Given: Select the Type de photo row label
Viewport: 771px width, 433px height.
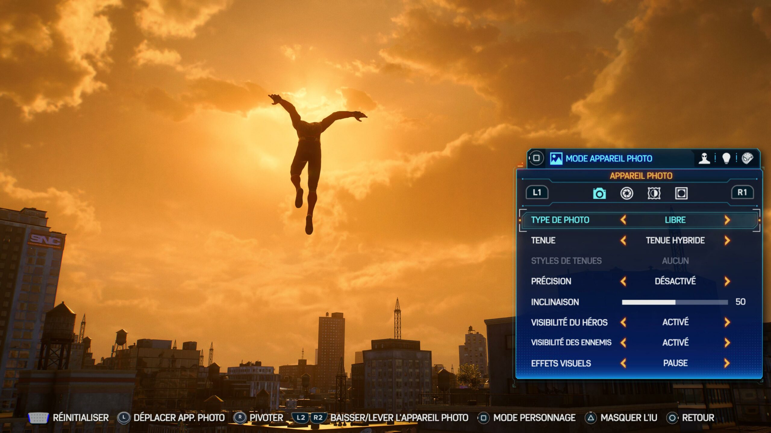Looking at the screenshot, I should click(560, 220).
